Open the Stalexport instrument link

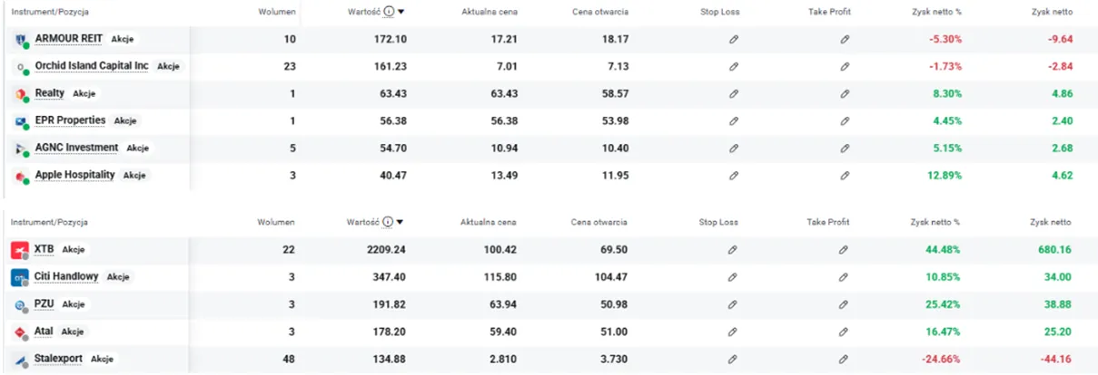coord(58,359)
